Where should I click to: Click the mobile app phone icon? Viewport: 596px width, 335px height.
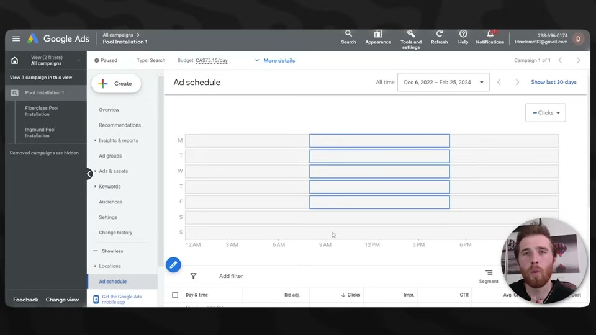point(96,299)
